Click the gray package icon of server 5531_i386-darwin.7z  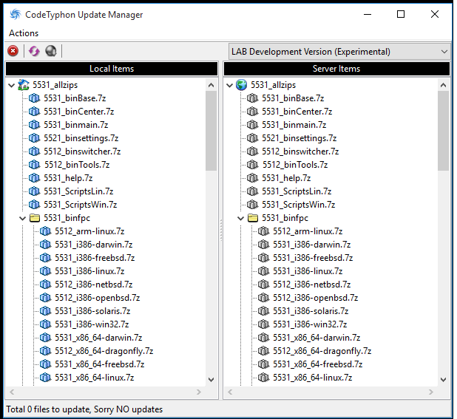point(263,245)
